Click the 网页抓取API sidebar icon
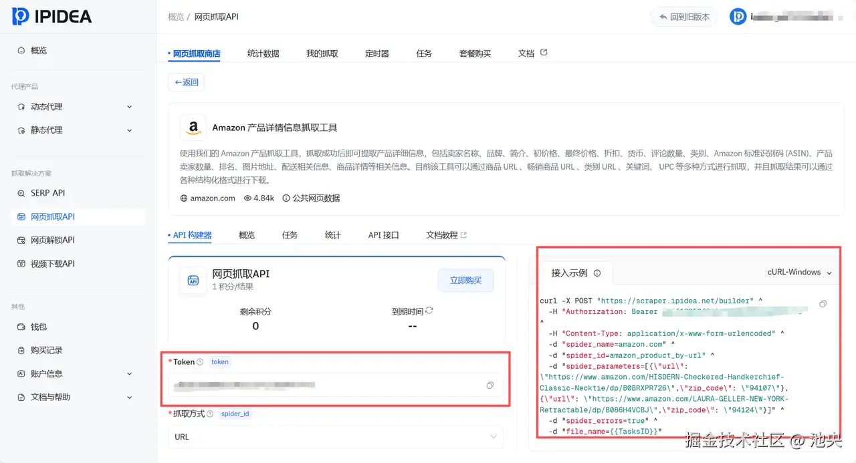Image resolution: width=856 pixels, height=463 pixels. 21,216
